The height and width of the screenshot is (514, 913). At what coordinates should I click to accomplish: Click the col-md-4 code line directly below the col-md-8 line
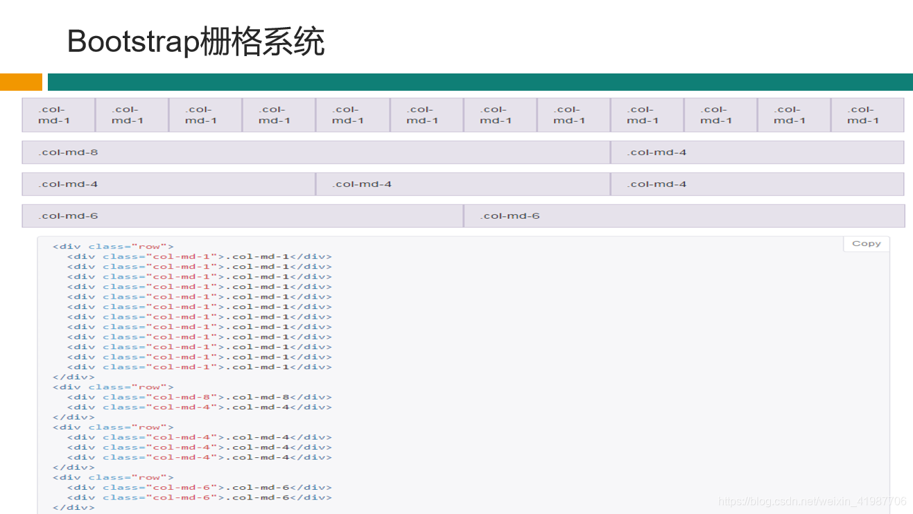coord(200,407)
